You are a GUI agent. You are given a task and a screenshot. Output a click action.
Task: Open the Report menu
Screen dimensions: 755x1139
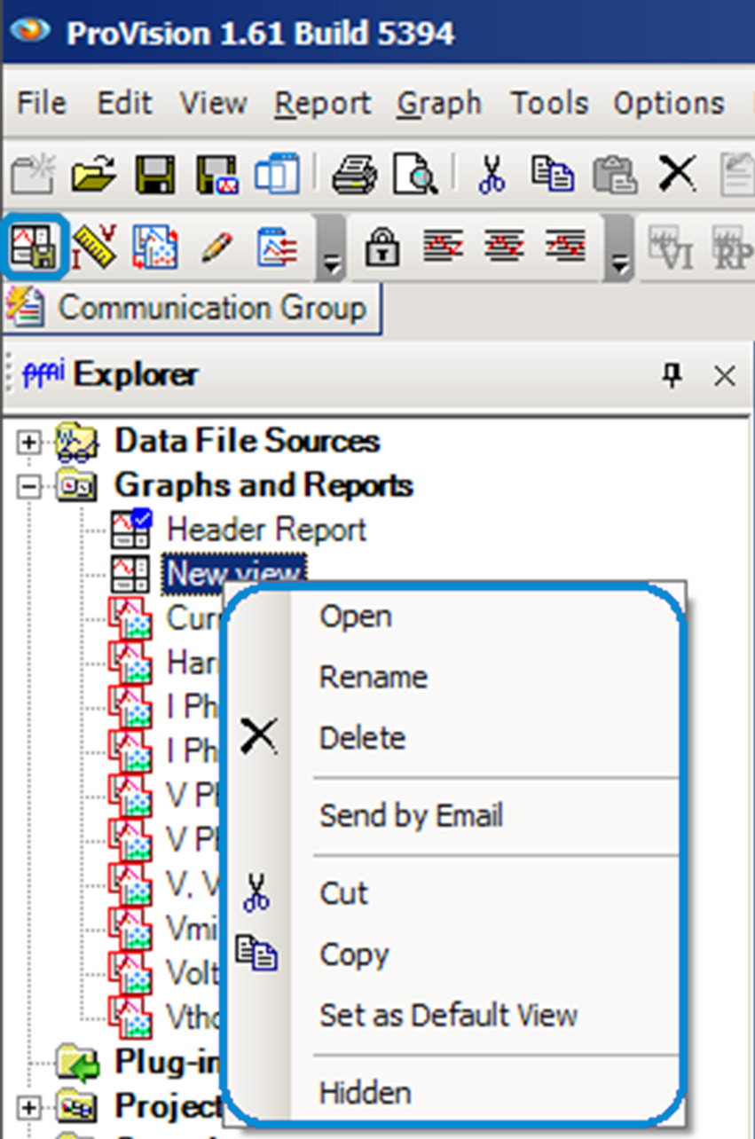pos(321,103)
